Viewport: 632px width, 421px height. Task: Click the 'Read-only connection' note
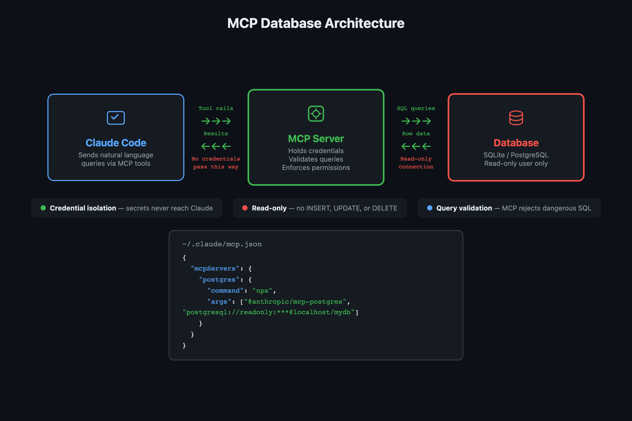[x=416, y=163]
